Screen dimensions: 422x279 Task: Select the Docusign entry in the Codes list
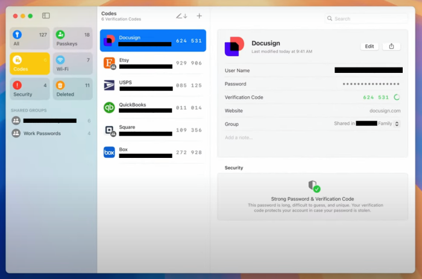153,40
